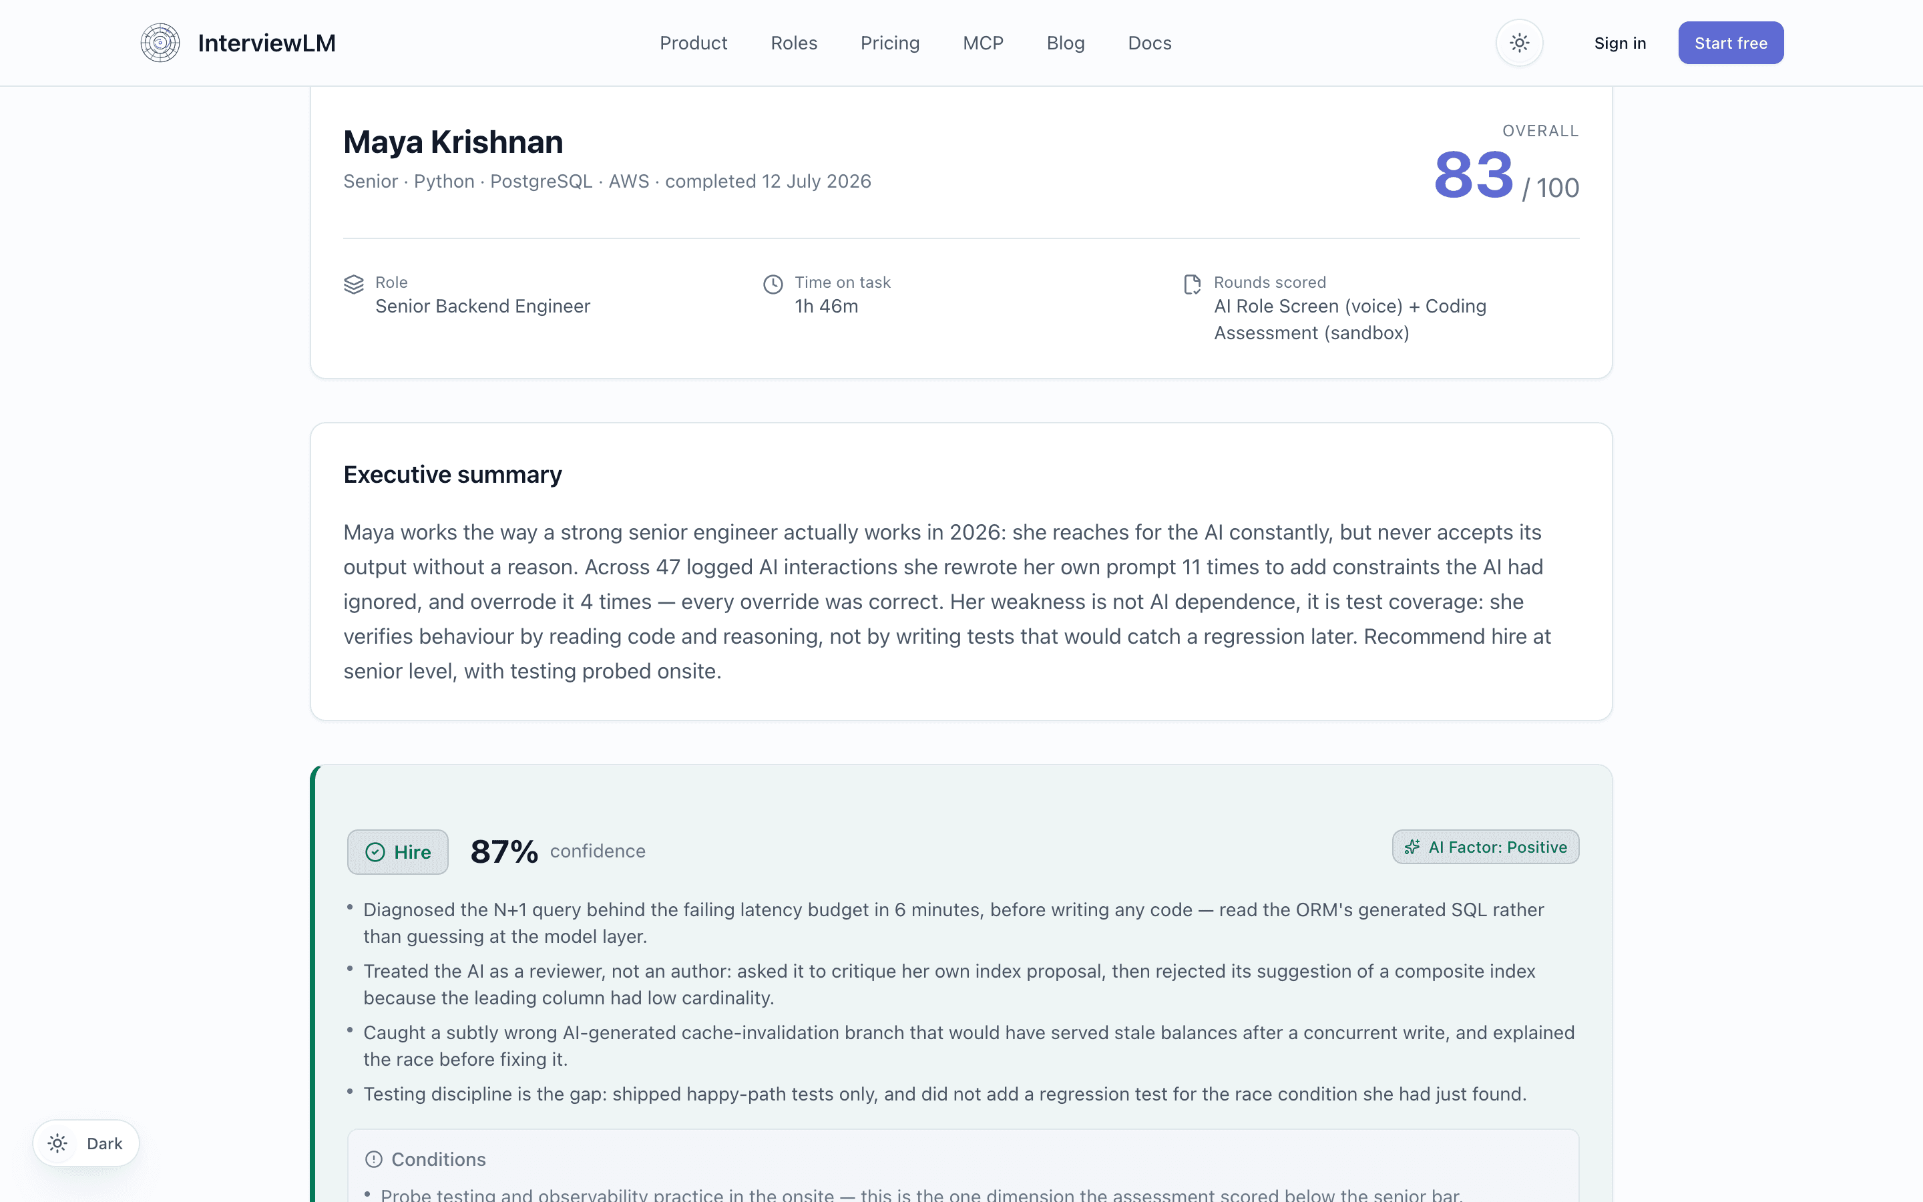The image size is (1923, 1202).
Task: Click the Role layers icon
Action: tap(354, 284)
